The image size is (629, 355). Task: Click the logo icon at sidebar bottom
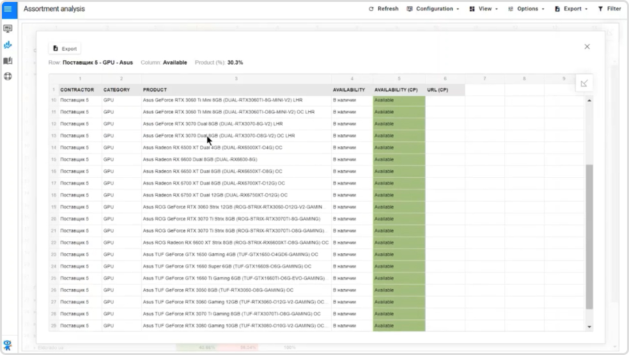8,345
